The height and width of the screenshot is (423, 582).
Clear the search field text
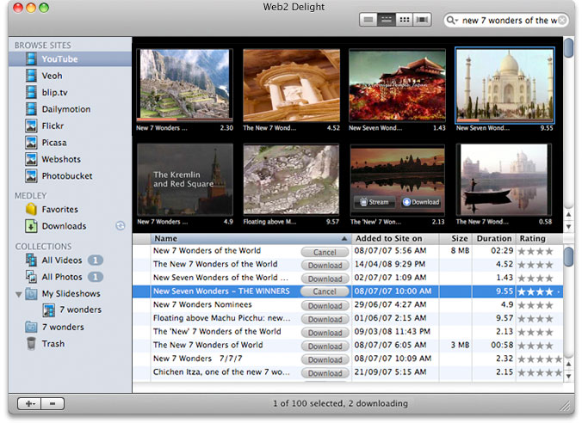click(x=561, y=21)
